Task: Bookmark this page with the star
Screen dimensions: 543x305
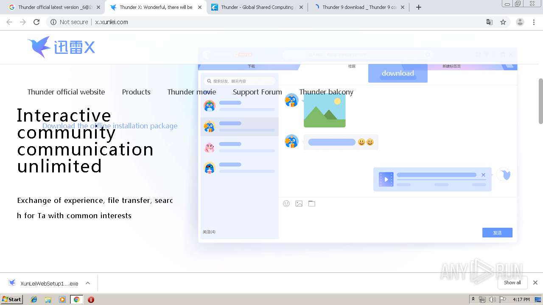Action: tap(503, 22)
